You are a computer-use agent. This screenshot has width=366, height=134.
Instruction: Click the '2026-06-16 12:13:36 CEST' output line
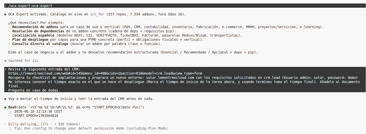pyautogui.click(x=38, y=111)
